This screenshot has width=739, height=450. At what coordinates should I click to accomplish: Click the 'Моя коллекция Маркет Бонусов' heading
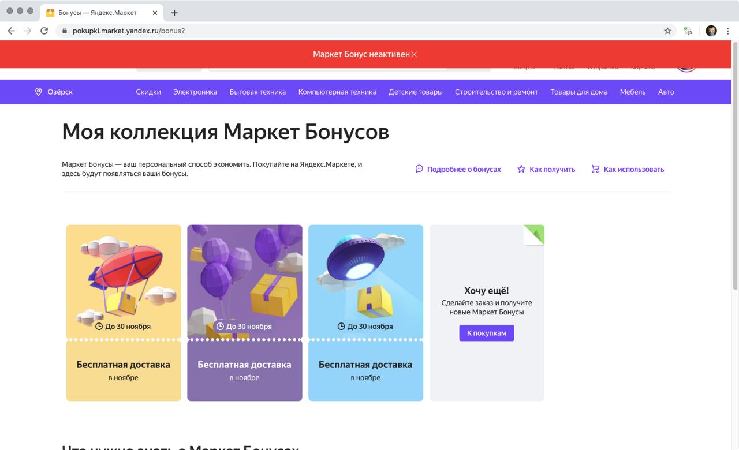[226, 132]
